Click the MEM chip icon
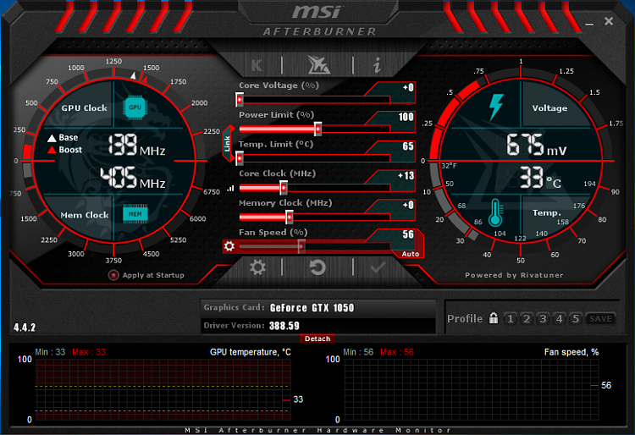The width and height of the screenshot is (635, 435). tap(135, 214)
